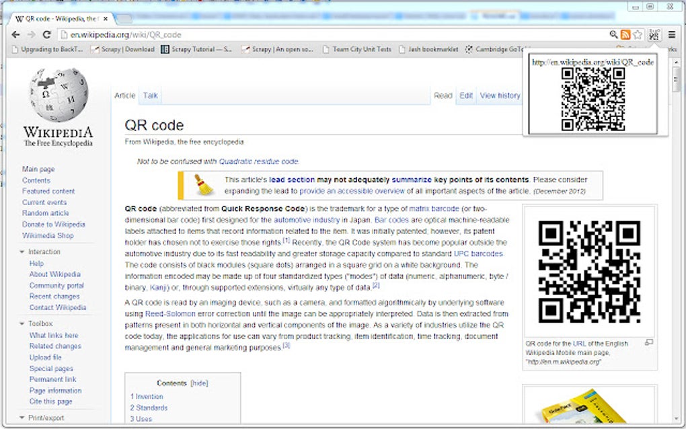Image resolution: width=686 pixels, height=429 pixels.
Task: Select the Article tab
Action: 124,95
